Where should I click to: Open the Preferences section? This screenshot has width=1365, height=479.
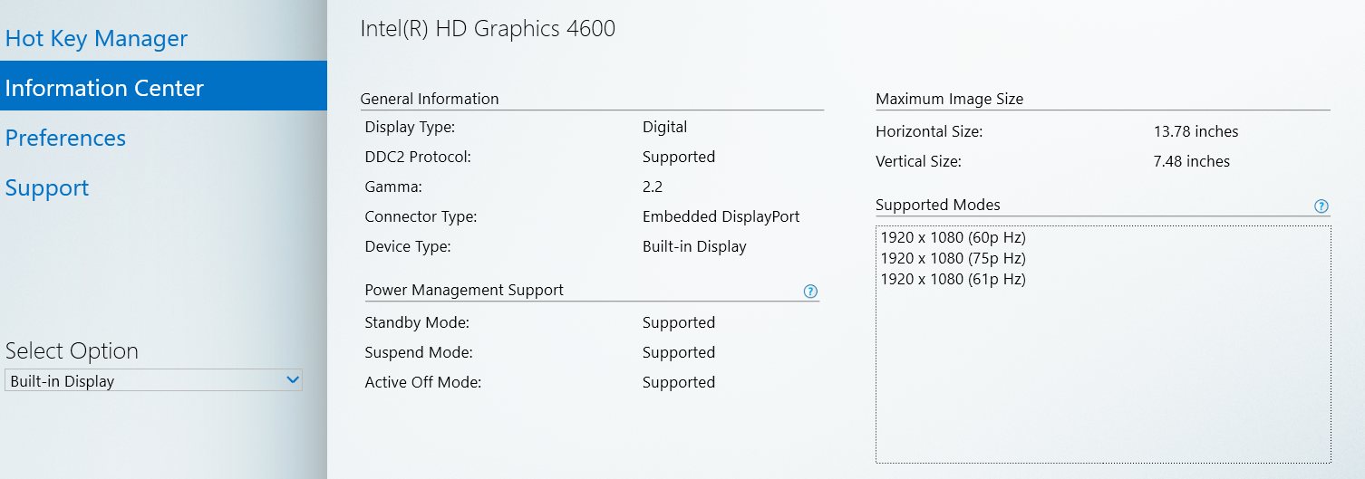65,138
